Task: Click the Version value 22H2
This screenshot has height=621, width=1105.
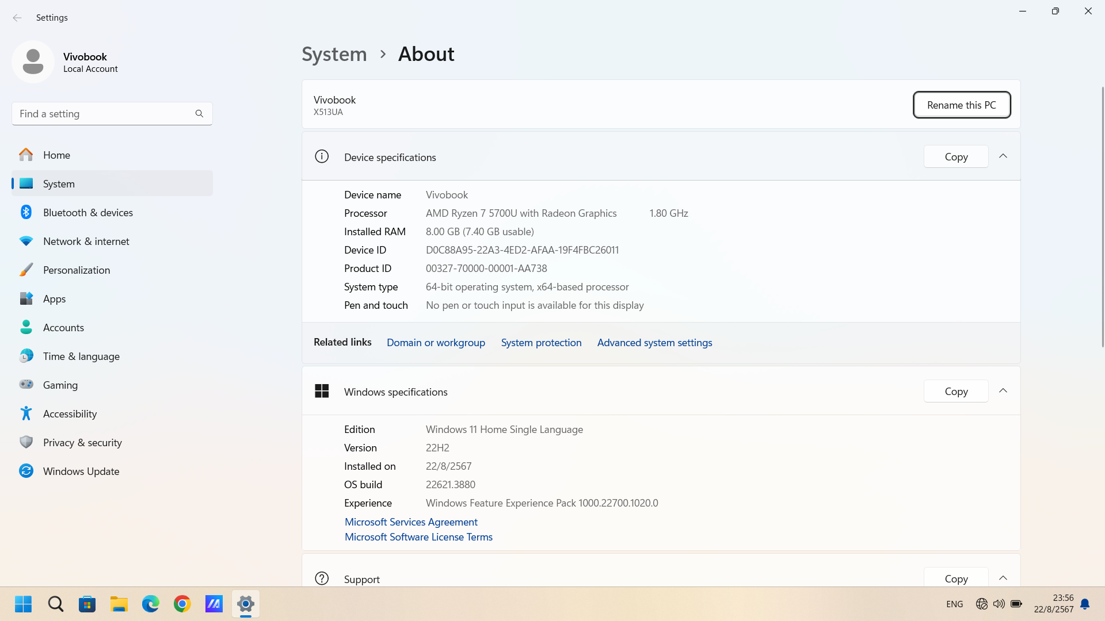Action: (x=437, y=447)
